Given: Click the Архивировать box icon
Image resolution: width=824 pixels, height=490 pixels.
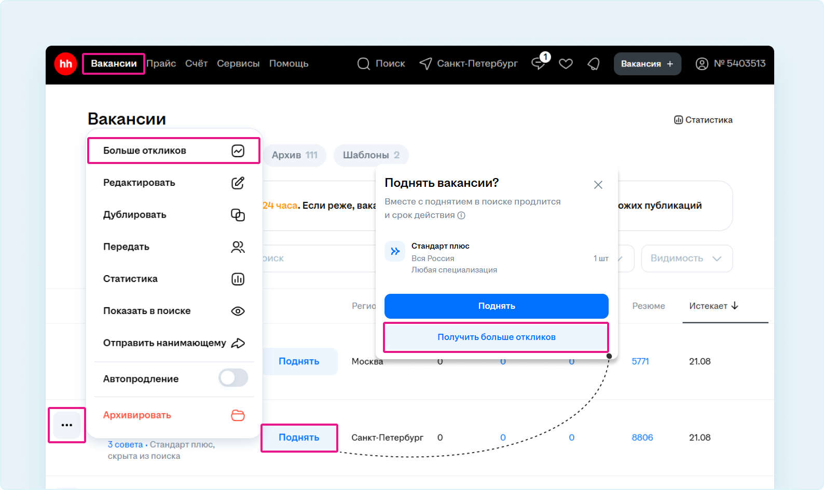Looking at the screenshot, I should (238, 415).
